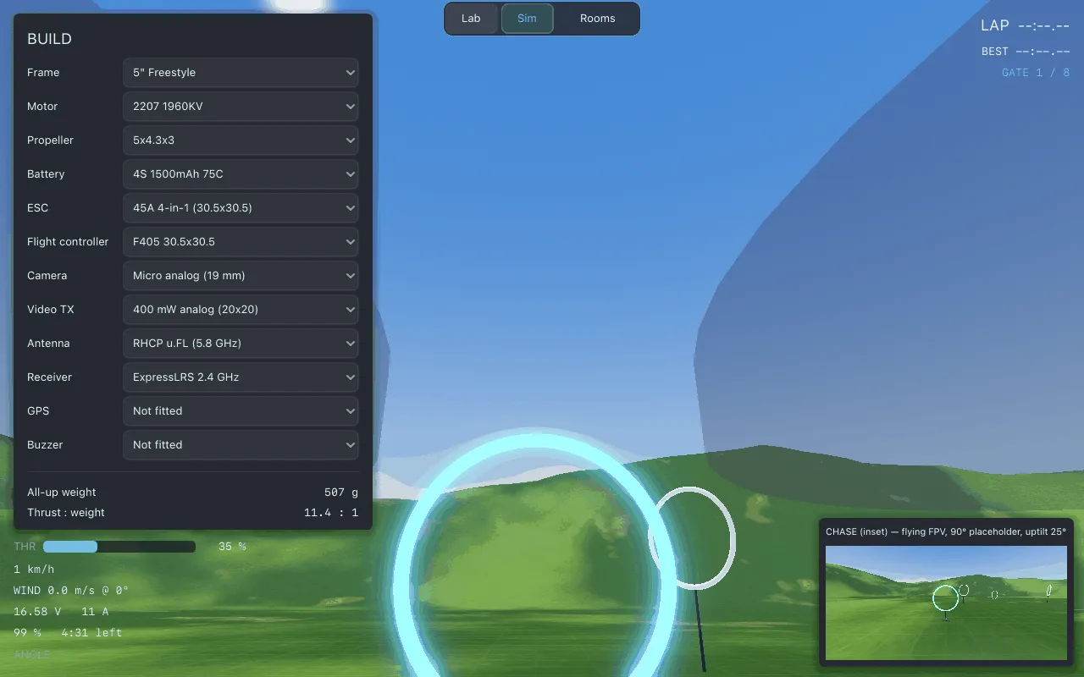Image resolution: width=1084 pixels, height=677 pixels.
Task: Expand the Antenna dropdown RHCP u.FL
Action: pos(241,344)
